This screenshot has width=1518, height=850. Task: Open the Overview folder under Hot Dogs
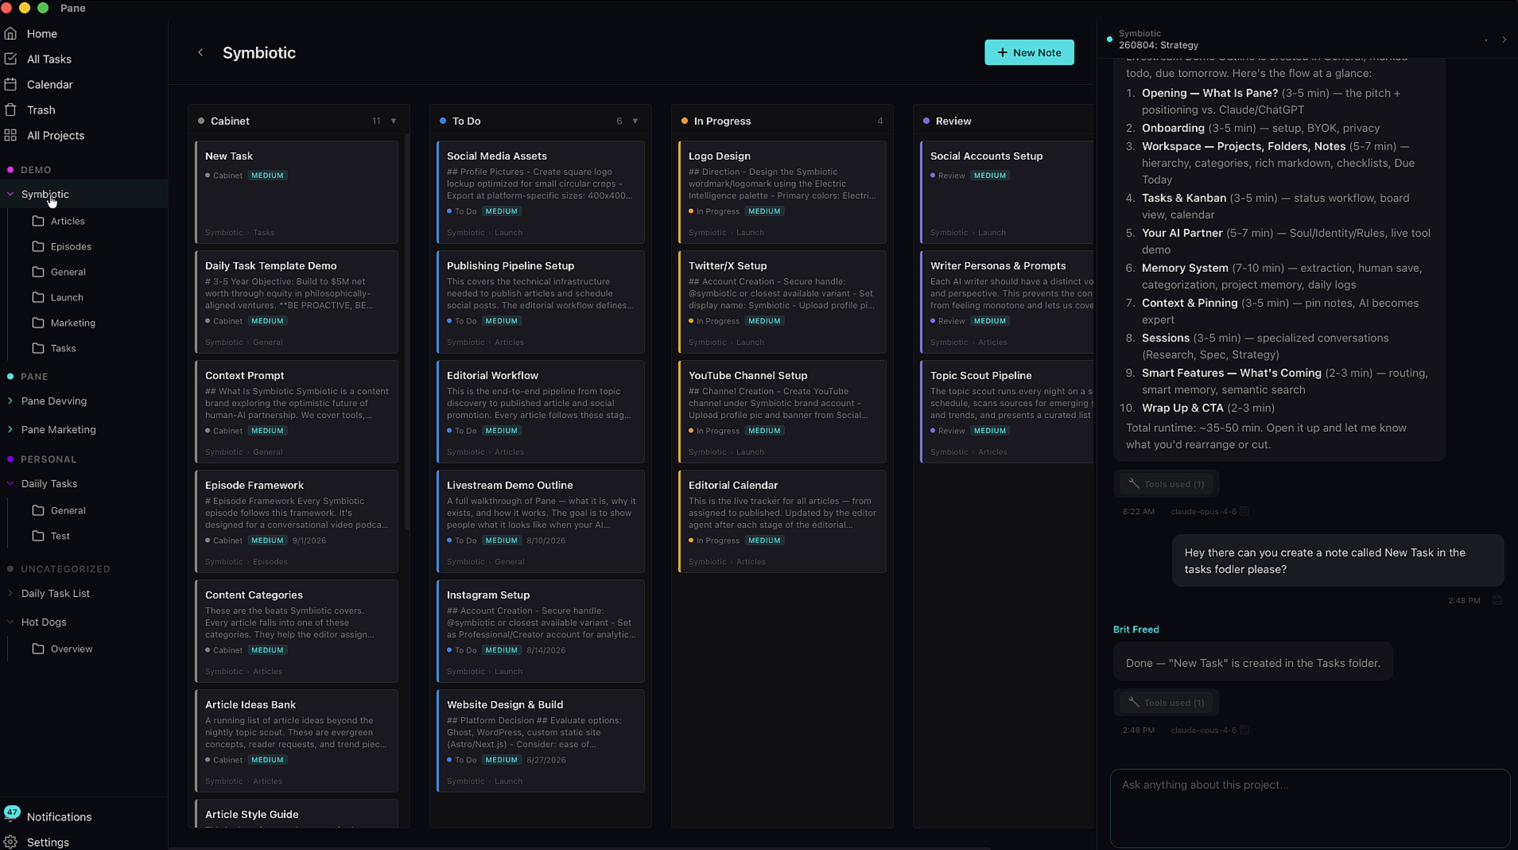(x=63, y=648)
